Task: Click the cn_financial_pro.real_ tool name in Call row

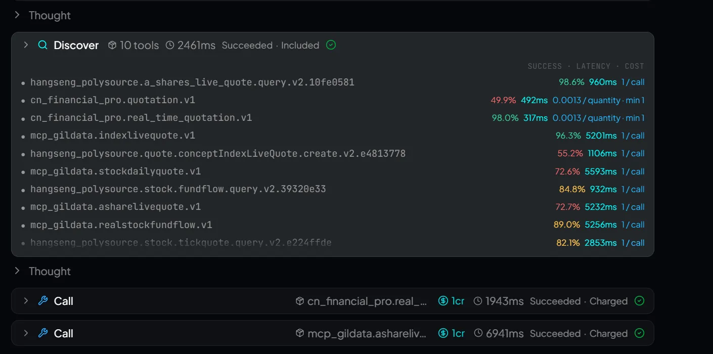Action: click(x=368, y=301)
